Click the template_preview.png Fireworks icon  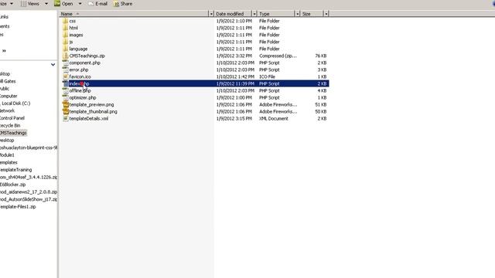65,104
